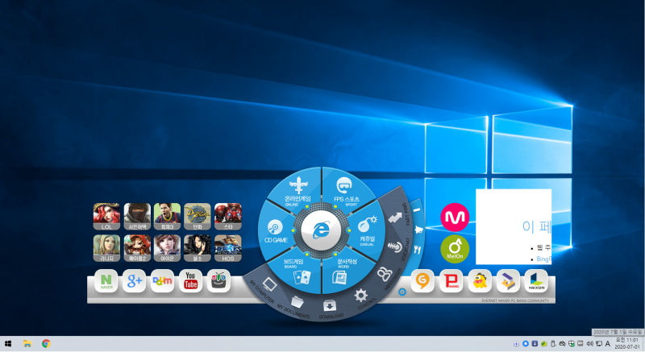The image size is (645, 352).
Task: Click the Internet Explorer button in wheel center
Action: (x=321, y=230)
